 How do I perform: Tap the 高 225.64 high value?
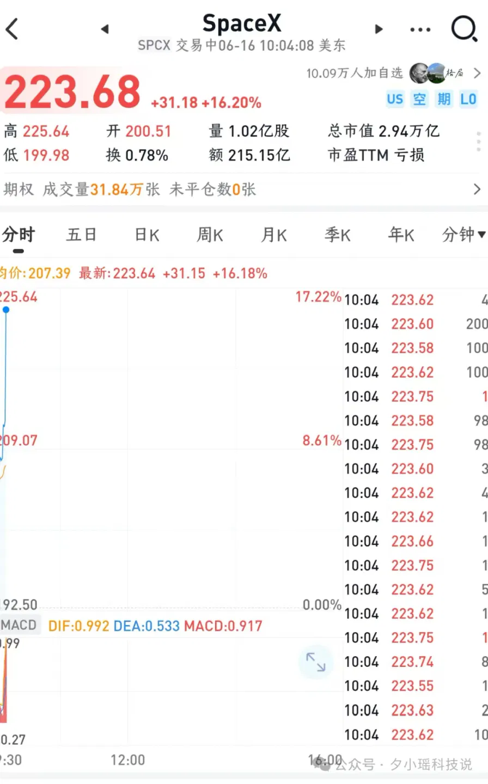pos(36,131)
